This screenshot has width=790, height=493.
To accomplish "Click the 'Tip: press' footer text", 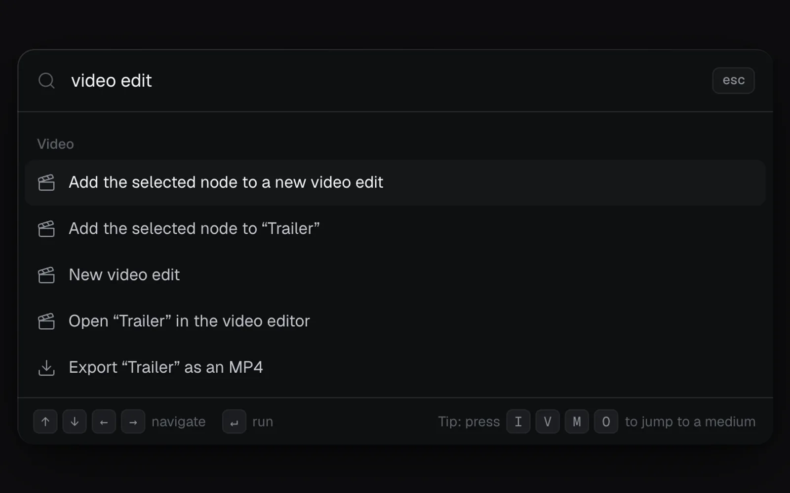I will [469, 422].
